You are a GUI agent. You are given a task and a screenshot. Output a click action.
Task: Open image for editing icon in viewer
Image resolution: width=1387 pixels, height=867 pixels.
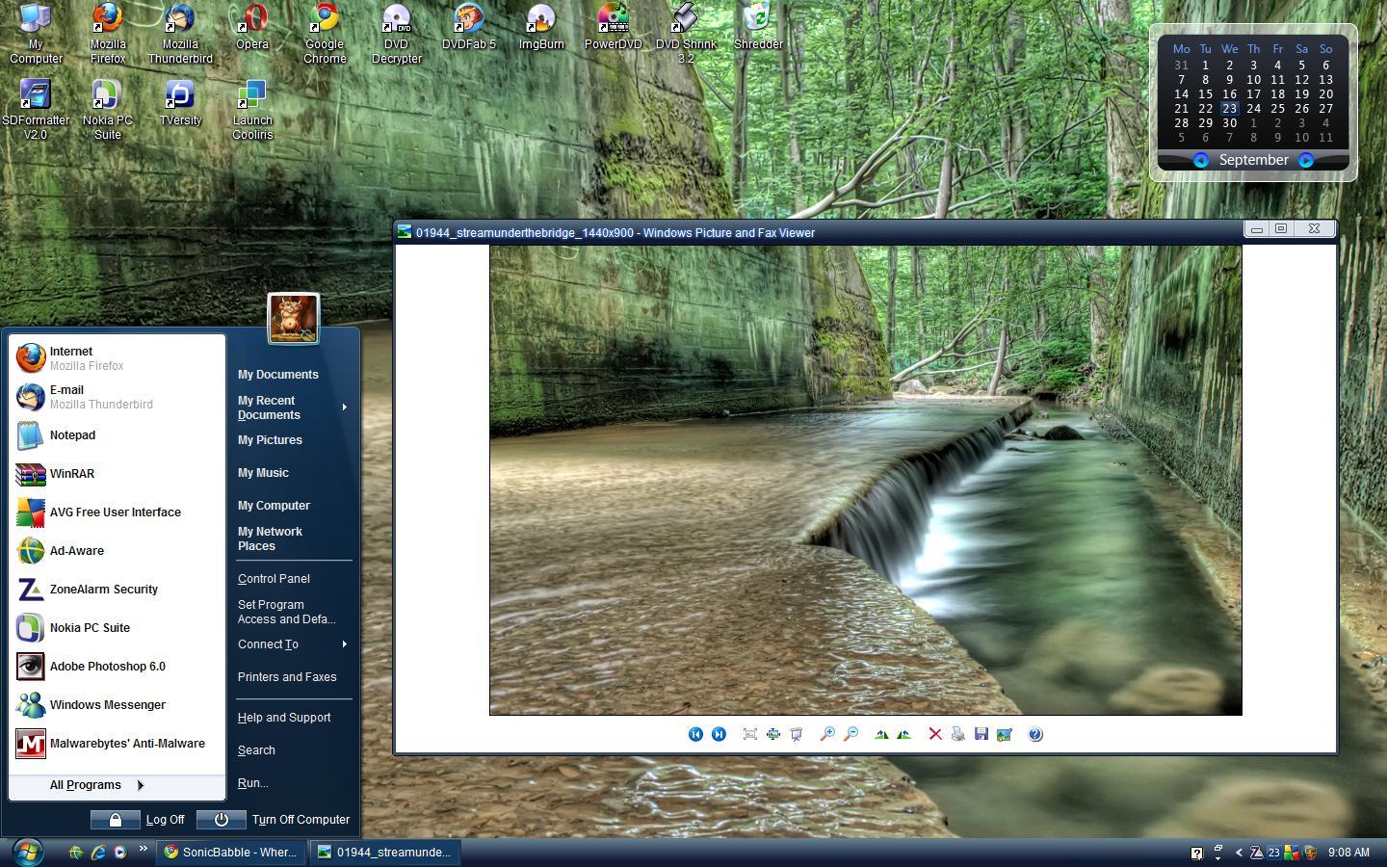1005,734
